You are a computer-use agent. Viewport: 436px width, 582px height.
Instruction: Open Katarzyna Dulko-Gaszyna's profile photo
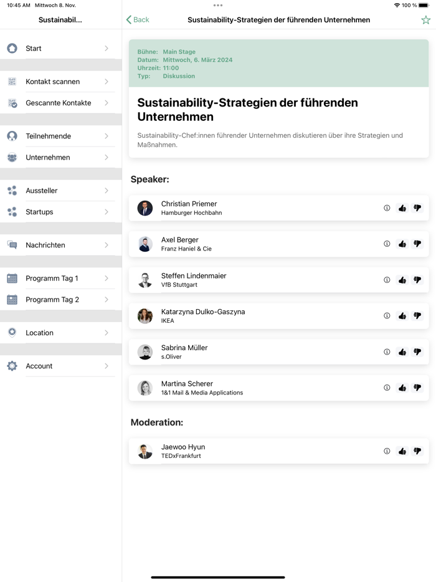[x=145, y=315]
